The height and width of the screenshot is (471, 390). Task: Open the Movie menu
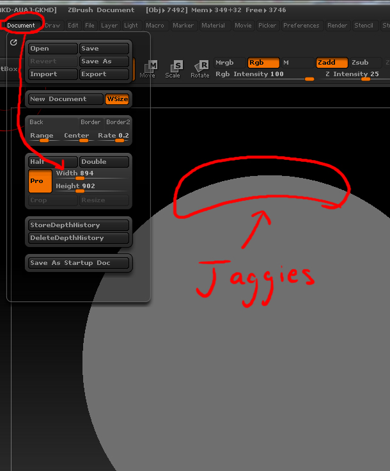(x=243, y=26)
